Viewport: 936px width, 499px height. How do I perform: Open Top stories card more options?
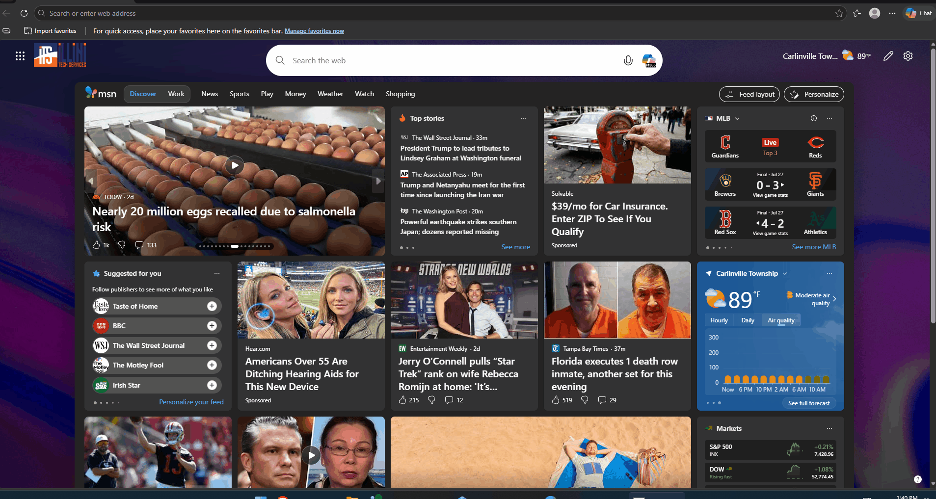click(523, 118)
